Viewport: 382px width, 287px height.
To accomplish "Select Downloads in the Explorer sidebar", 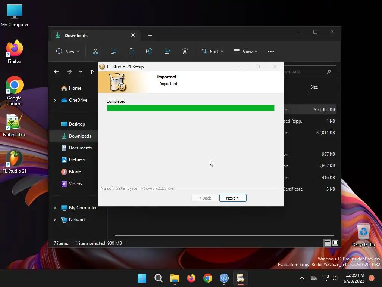I will pyautogui.click(x=74, y=136).
